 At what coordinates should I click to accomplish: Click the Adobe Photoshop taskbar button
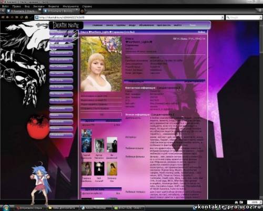pos(96,208)
